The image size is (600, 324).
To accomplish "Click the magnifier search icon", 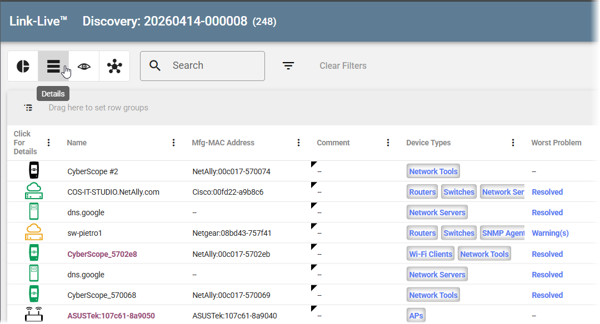I will point(154,65).
